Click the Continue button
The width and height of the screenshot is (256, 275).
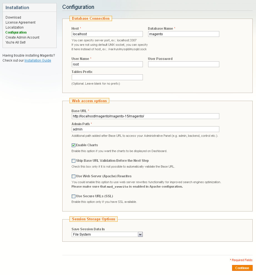coord(242,268)
